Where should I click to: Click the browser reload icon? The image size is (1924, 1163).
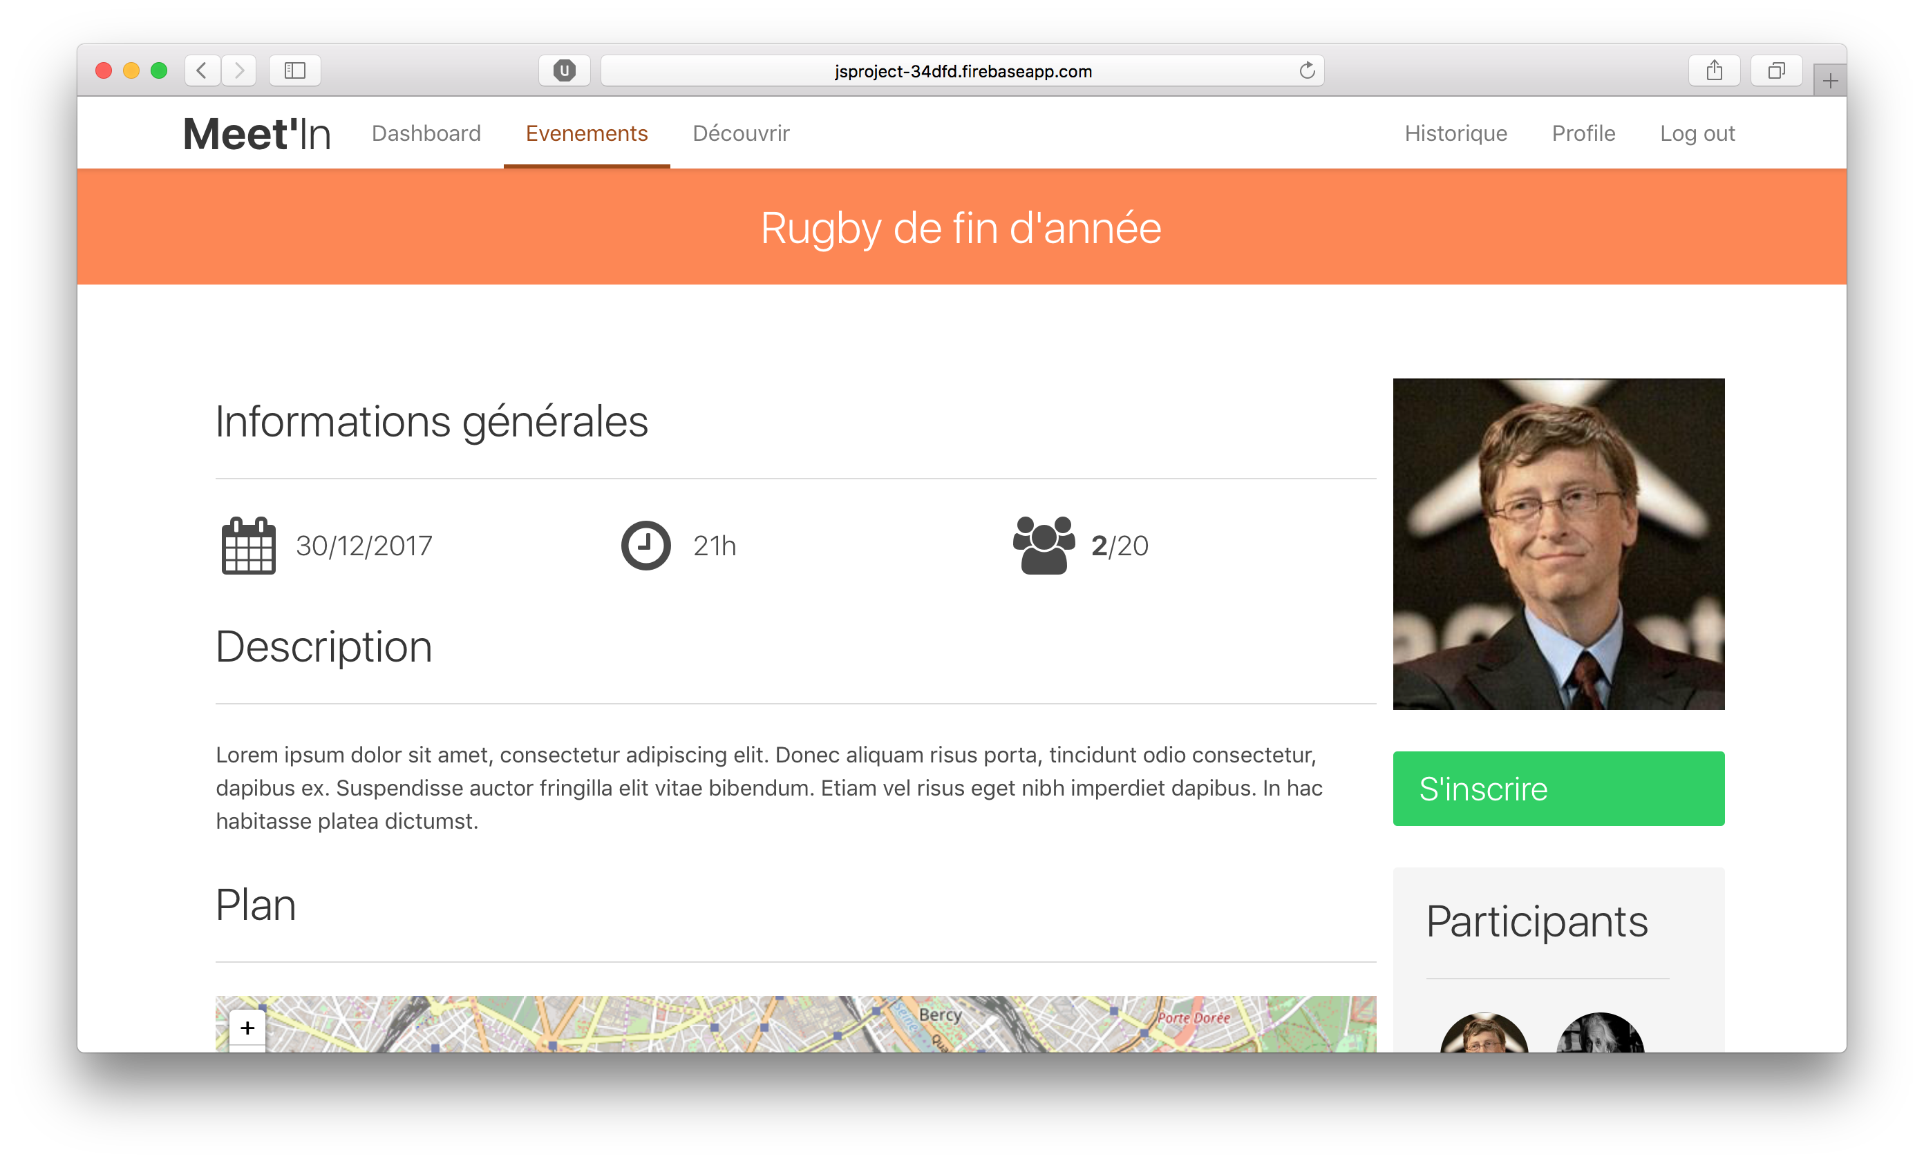click(x=1308, y=71)
